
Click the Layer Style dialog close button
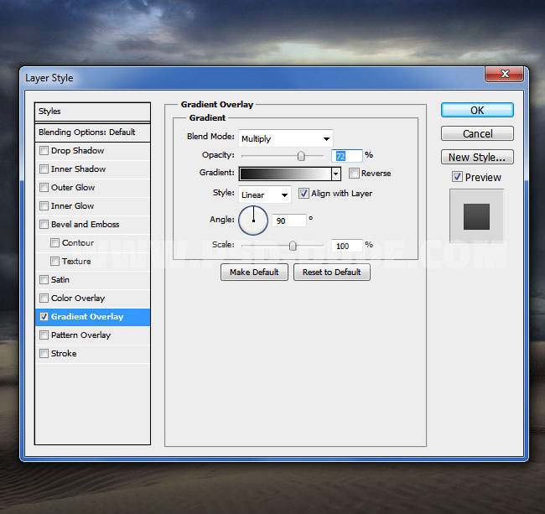click(504, 75)
